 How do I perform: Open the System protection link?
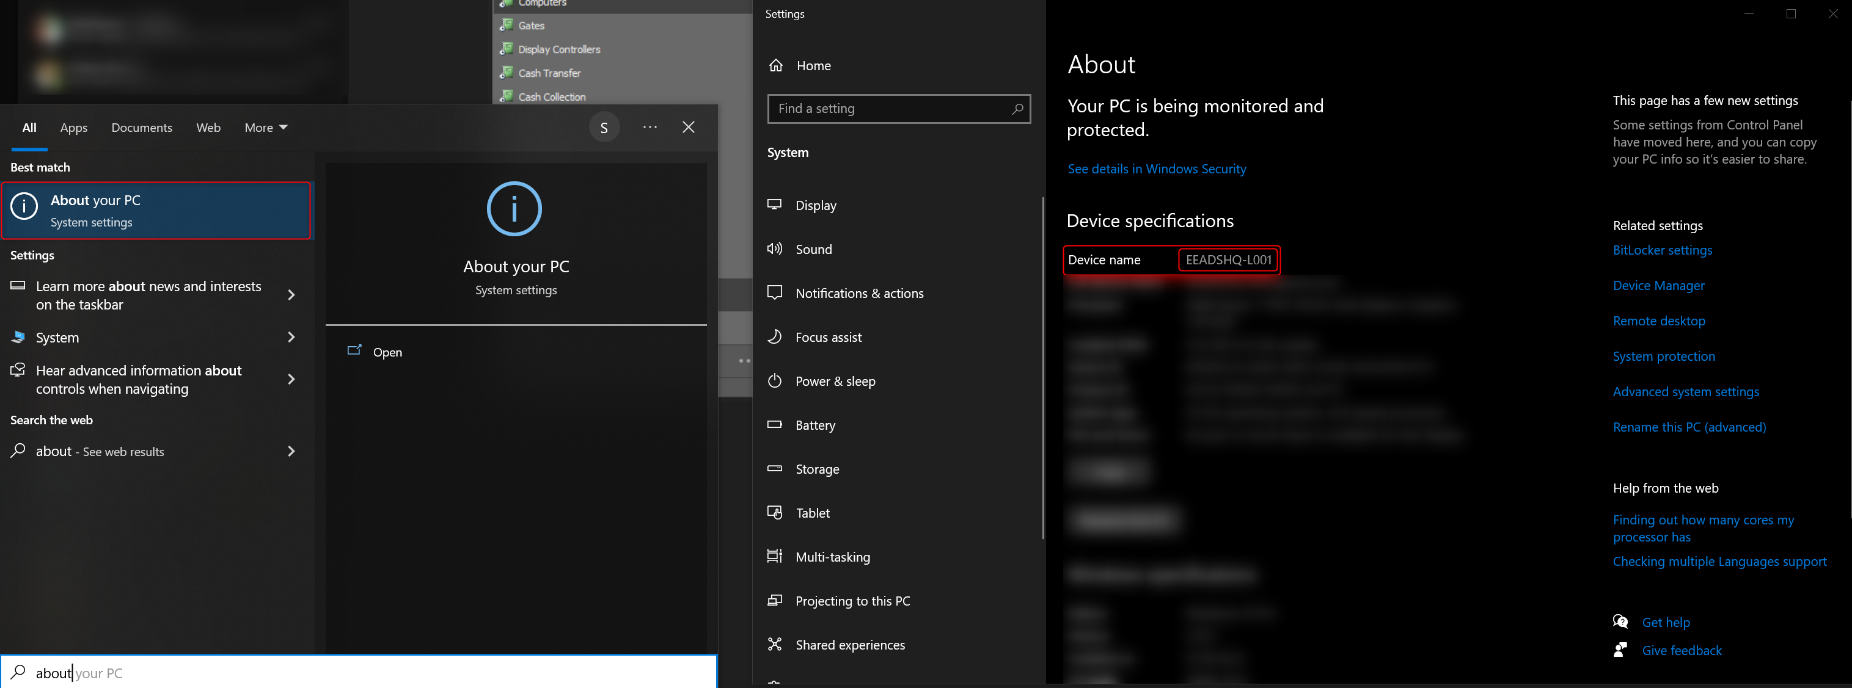1664,356
